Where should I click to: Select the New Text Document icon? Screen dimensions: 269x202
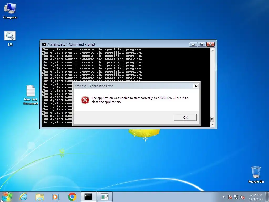31,95
